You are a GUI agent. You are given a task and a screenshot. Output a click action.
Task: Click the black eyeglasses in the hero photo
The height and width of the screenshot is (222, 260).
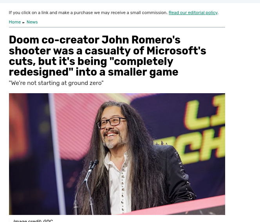coord(111,123)
